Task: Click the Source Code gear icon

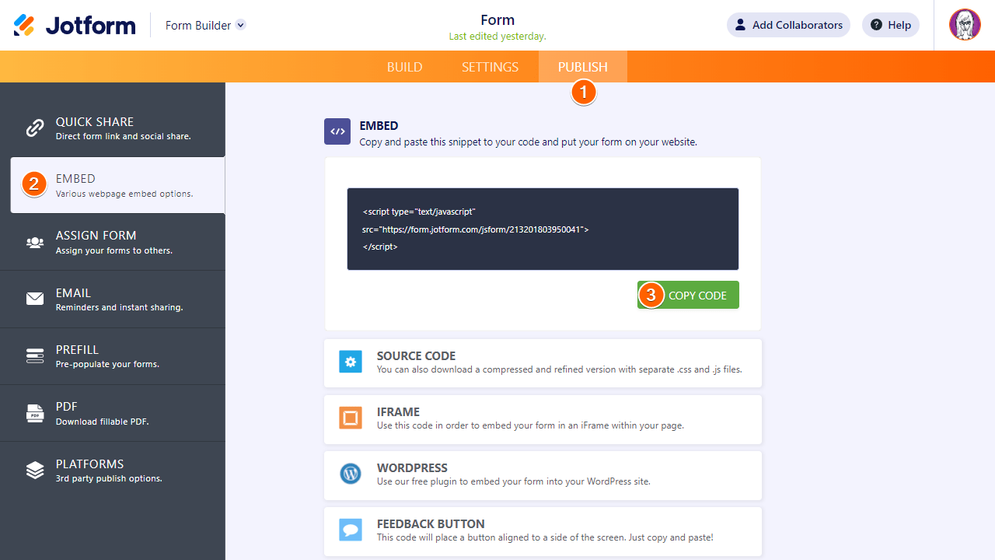Action: point(351,362)
